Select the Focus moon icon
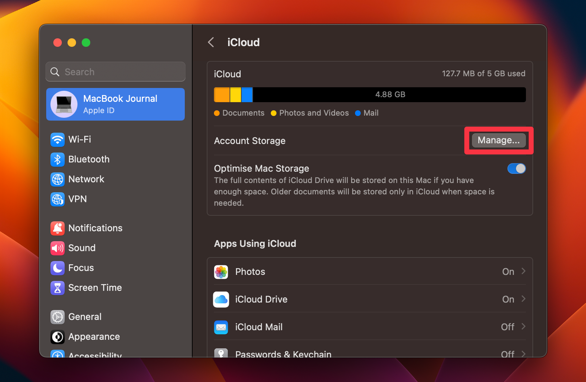Screen dimensions: 586x382 point(57,268)
